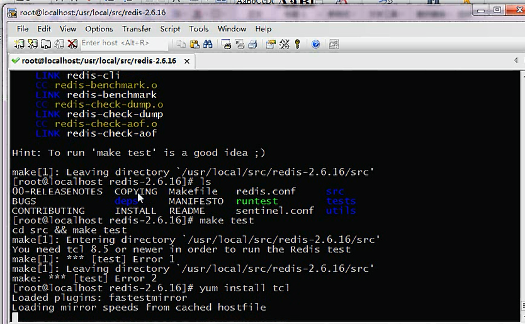Click the Quick Connect toolbar icon
The height and width of the screenshot is (324, 525).
[x=33, y=44]
